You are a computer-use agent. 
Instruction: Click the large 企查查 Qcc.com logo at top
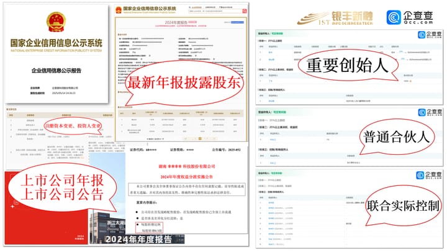tap(406, 18)
